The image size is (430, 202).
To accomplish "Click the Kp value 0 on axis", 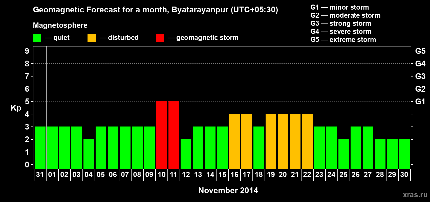I will point(27,165).
